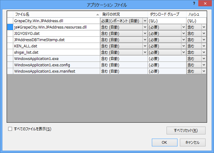Click the 発行の状況 column header

(x=124, y=14)
